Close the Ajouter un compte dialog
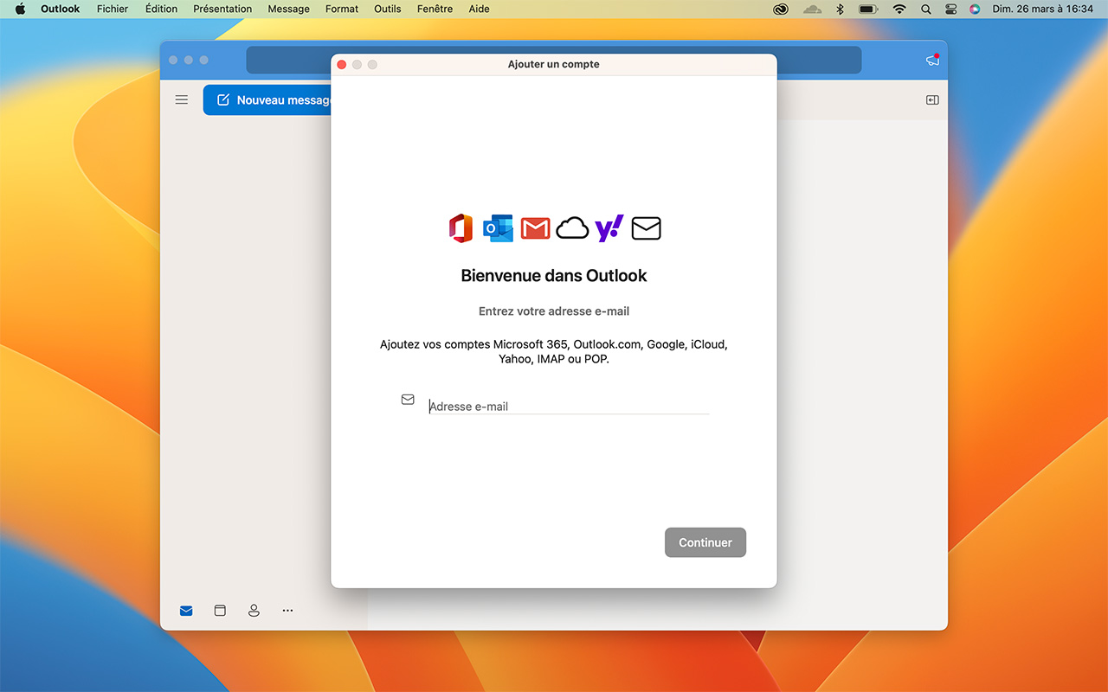The height and width of the screenshot is (692, 1108). click(341, 65)
